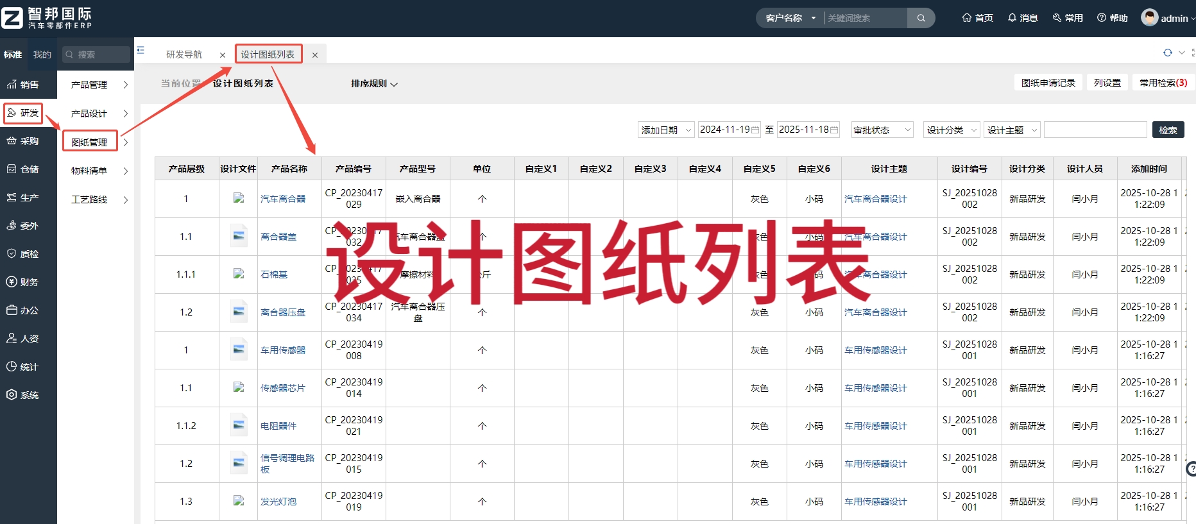Open the design file thumbnail for 离合器盖

point(239,237)
